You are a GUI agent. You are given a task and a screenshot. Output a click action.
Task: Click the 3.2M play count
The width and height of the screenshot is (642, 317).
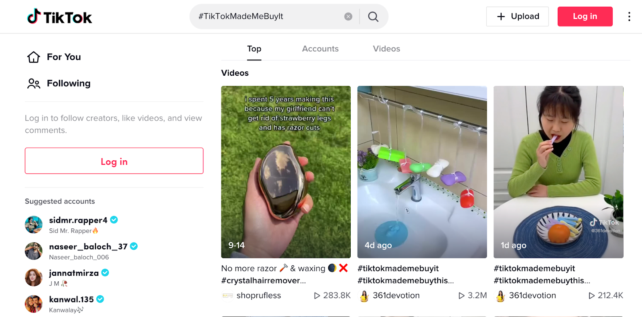point(473,295)
